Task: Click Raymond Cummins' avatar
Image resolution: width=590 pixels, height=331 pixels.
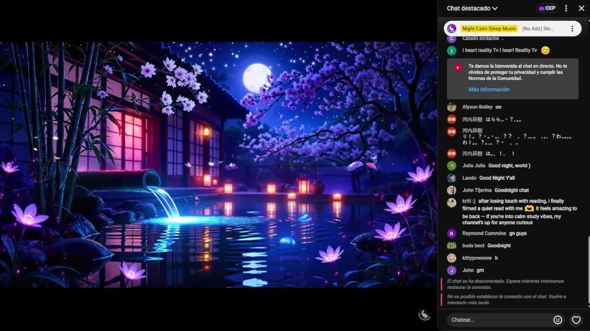Action: pos(452,234)
